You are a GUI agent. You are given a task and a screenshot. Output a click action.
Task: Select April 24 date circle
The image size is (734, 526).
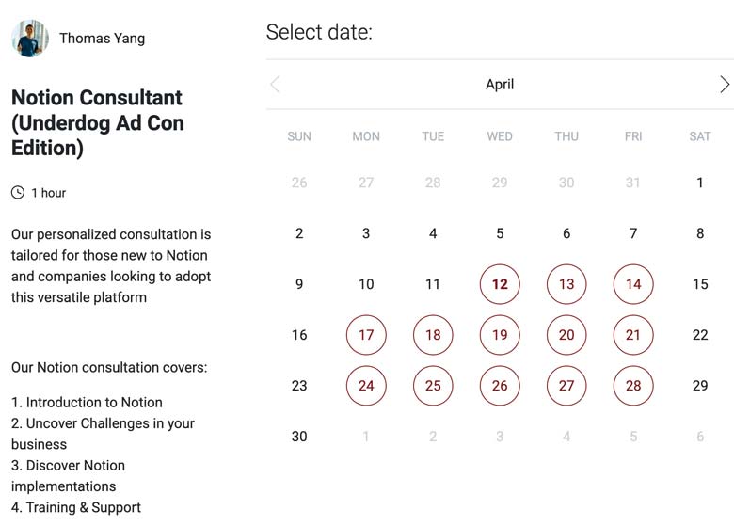(366, 386)
